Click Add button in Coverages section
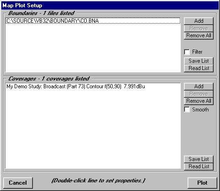The height and width of the screenshot is (191, 220). (199, 86)
